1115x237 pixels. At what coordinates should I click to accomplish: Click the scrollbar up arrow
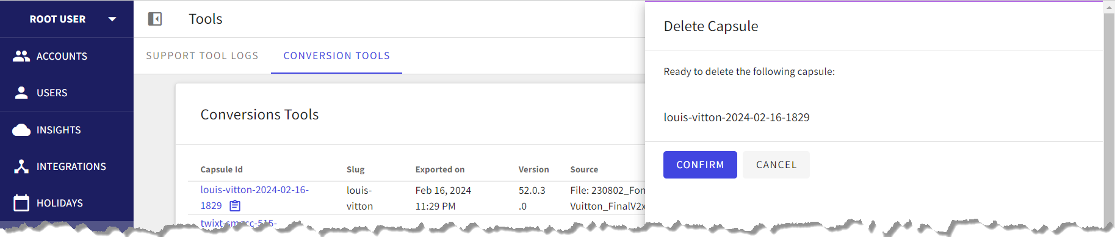pos(1109,7)
